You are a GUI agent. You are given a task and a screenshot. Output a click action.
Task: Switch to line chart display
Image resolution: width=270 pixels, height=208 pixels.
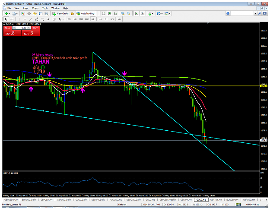[115, 13]
